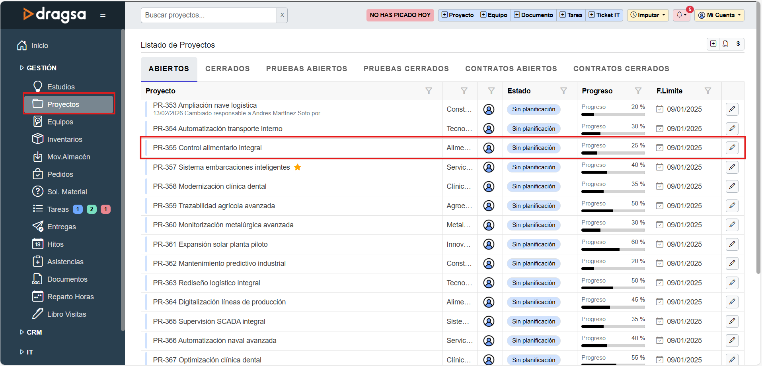Click the add project plus icon near title

click(713, 44)
